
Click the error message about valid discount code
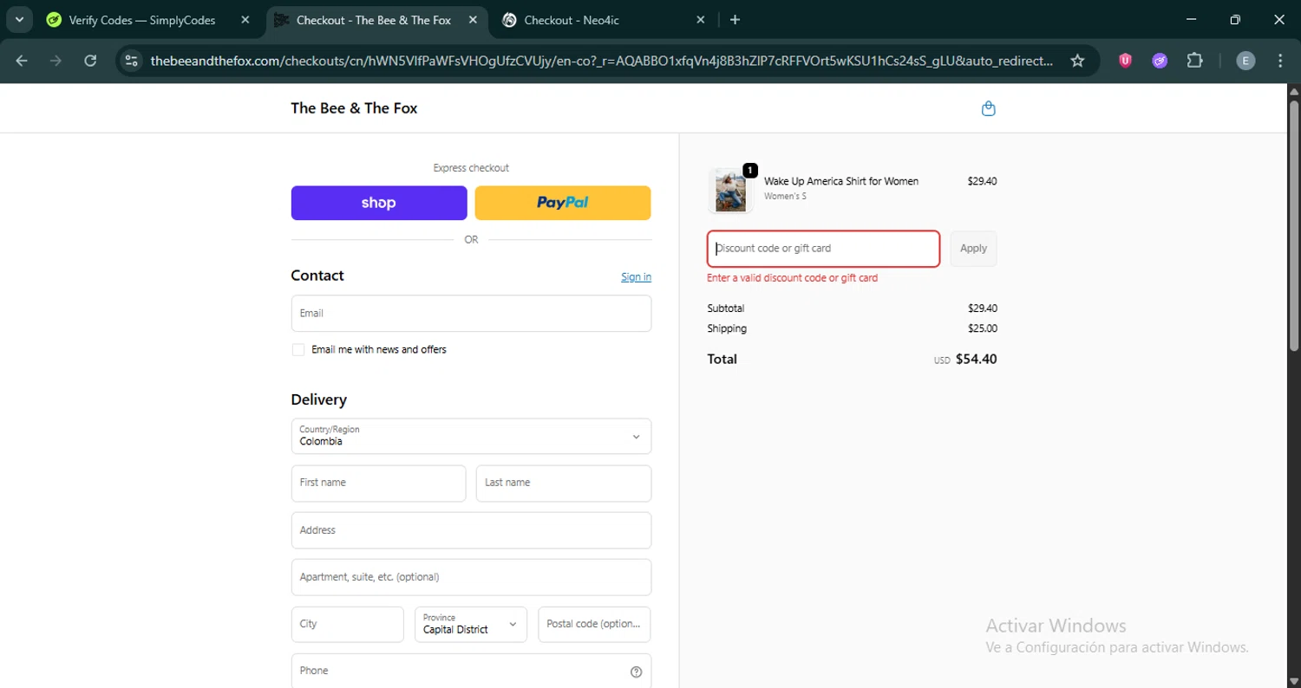(x=792, y=278)
